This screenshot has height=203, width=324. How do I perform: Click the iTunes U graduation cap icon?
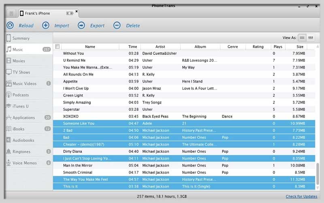(x=9, y=106)
